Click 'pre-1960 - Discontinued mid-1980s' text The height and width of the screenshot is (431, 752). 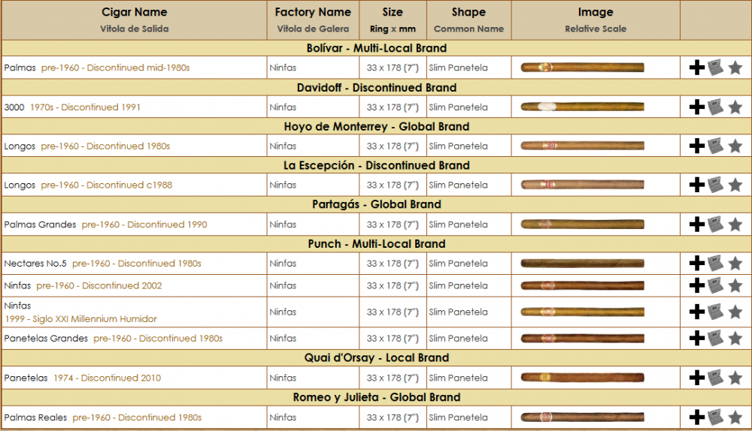115,68
